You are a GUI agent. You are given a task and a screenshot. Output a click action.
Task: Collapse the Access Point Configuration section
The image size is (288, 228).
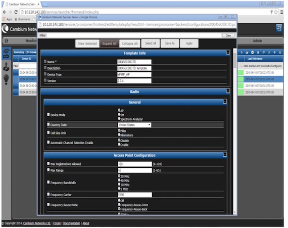tap(225, 155)
